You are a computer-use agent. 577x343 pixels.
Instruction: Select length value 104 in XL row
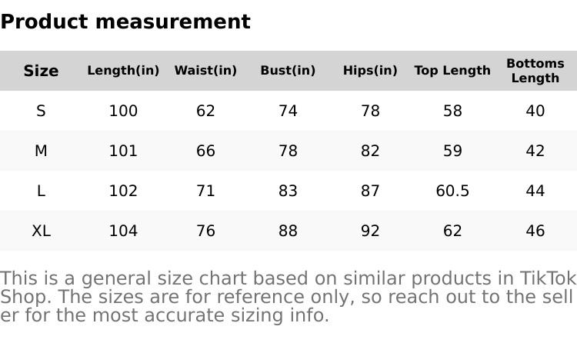pyautogui.click(x=123, y=231)
